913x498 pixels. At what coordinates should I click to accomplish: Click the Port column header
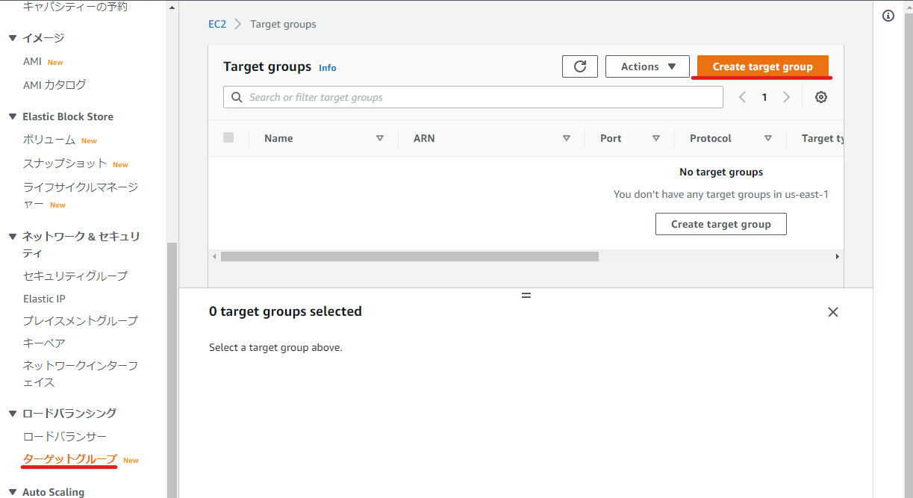point(611,138)
